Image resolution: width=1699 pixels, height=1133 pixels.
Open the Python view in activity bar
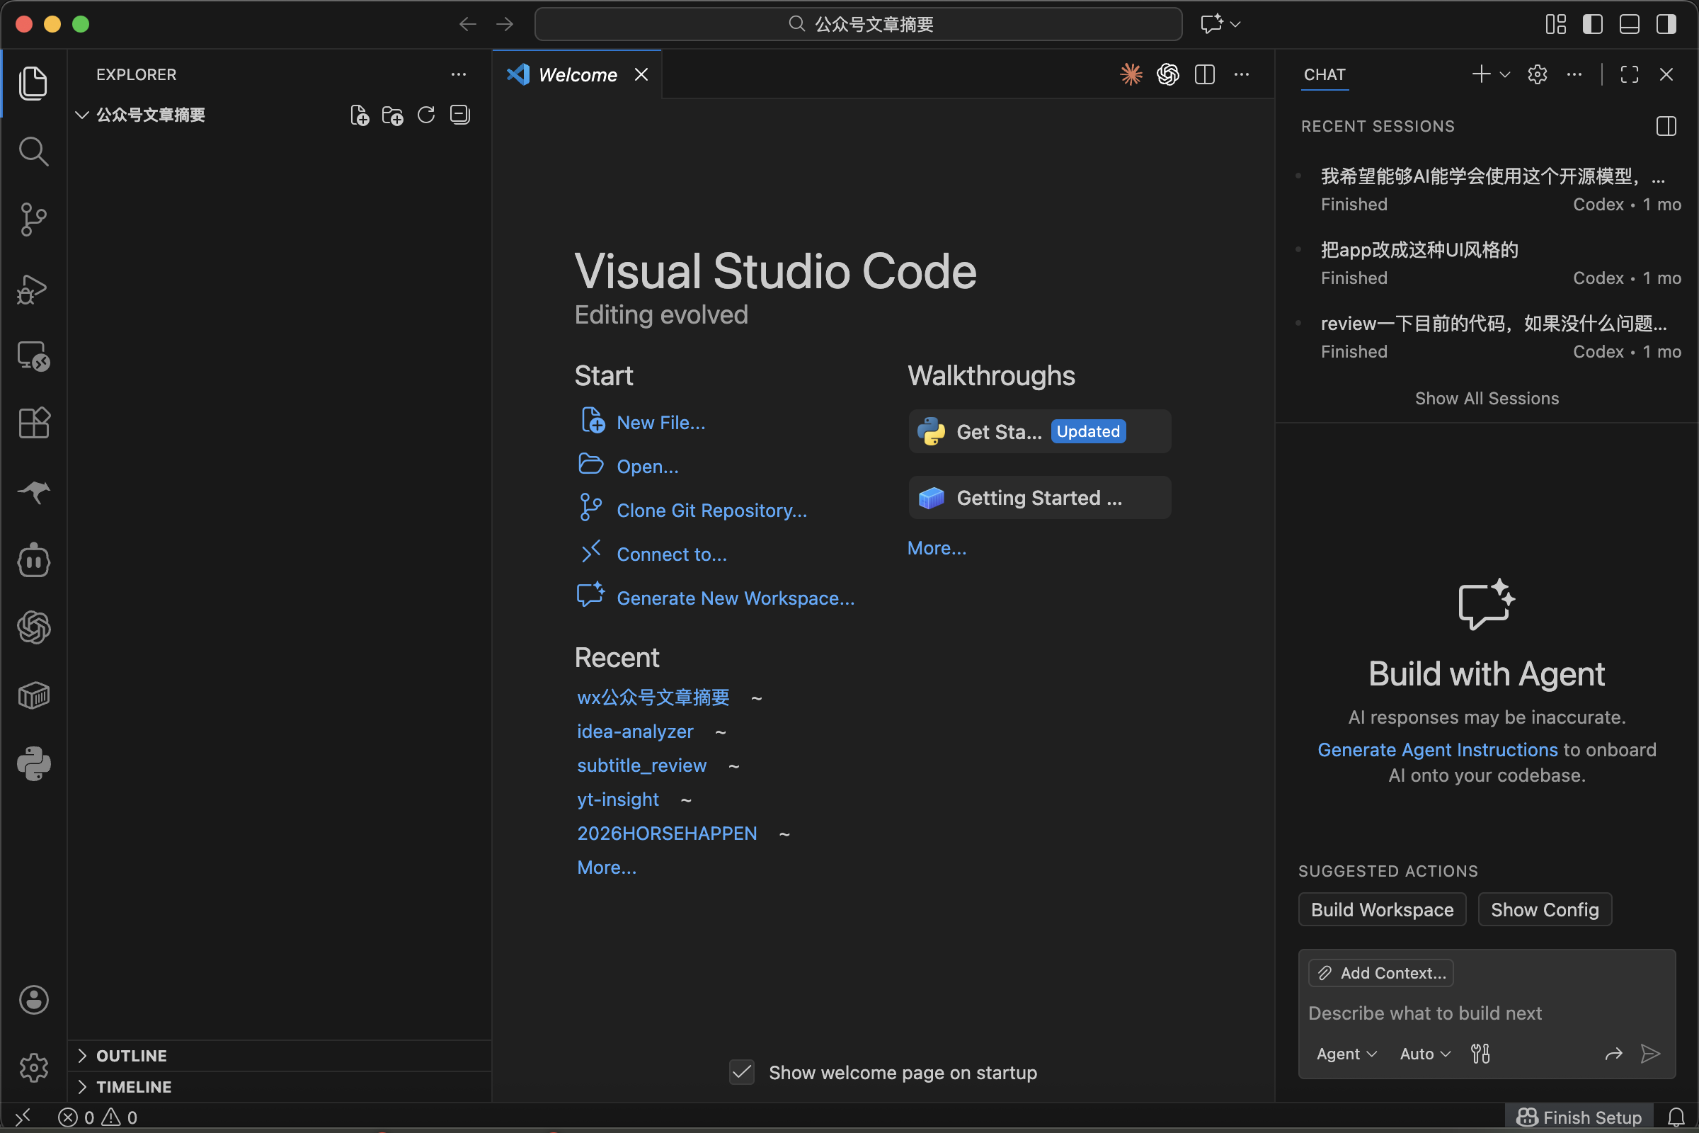[x=33, y=764]
